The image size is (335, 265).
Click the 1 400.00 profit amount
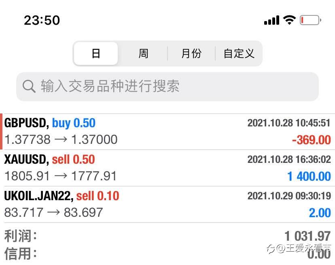click(x=309, y=176)
